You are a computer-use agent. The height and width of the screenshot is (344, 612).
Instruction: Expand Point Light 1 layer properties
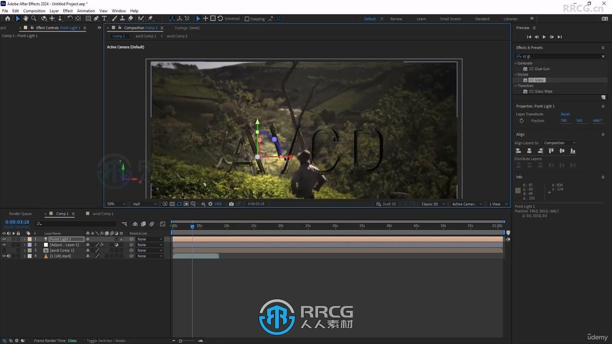coord(24,239)
